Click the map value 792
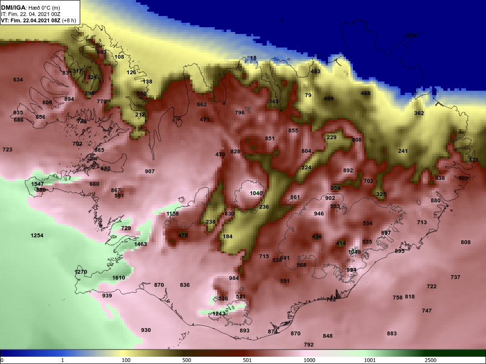 309,345
